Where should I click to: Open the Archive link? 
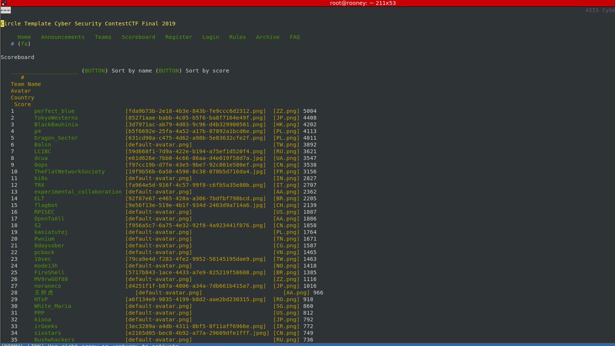coord(268,37)
